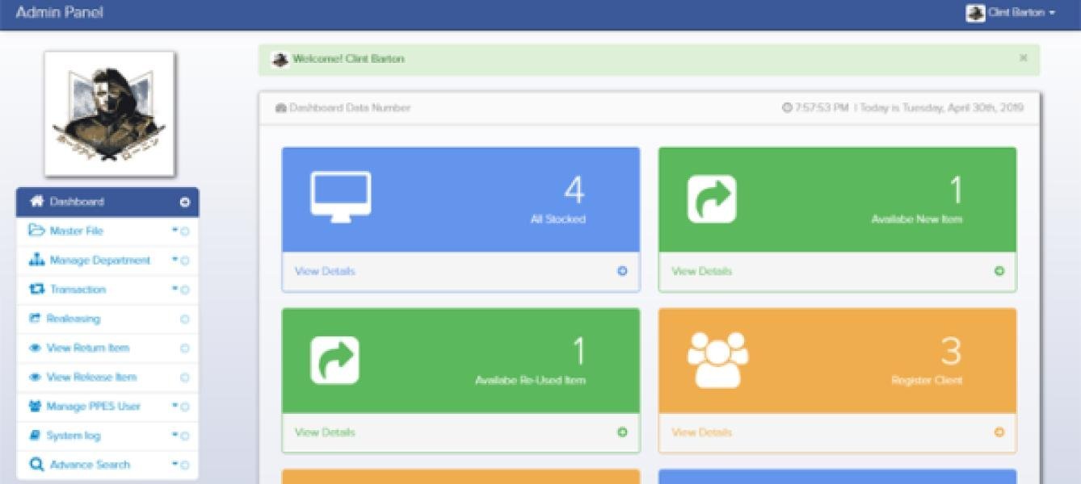1081x484 pixels.
Task: Dismiss the Welcome Clint Barton alert
Action: (1023, 58)
